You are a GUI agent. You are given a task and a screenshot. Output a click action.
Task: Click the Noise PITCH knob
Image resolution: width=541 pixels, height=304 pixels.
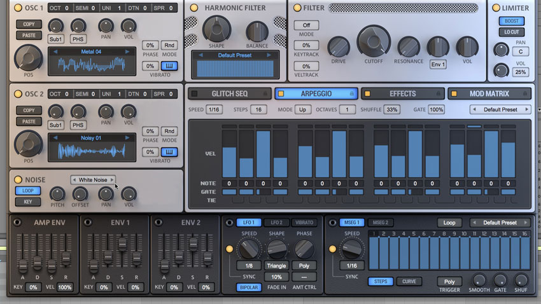[57, 195]
